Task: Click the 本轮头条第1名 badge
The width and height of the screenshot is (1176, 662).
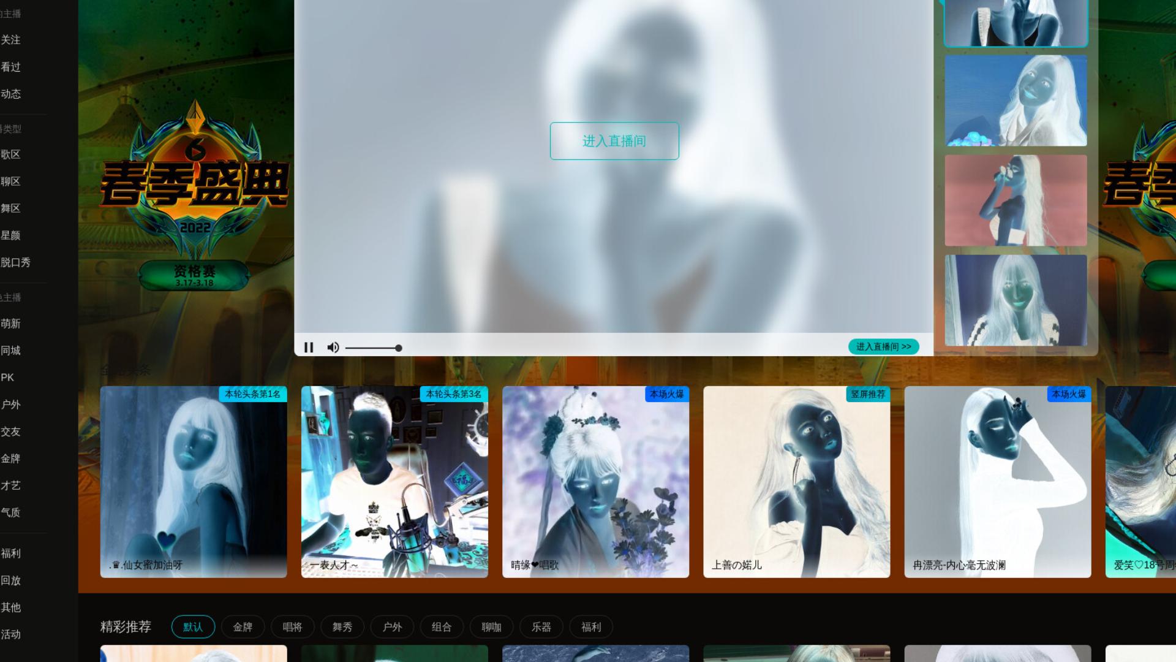Action: [x=252, y=394]
